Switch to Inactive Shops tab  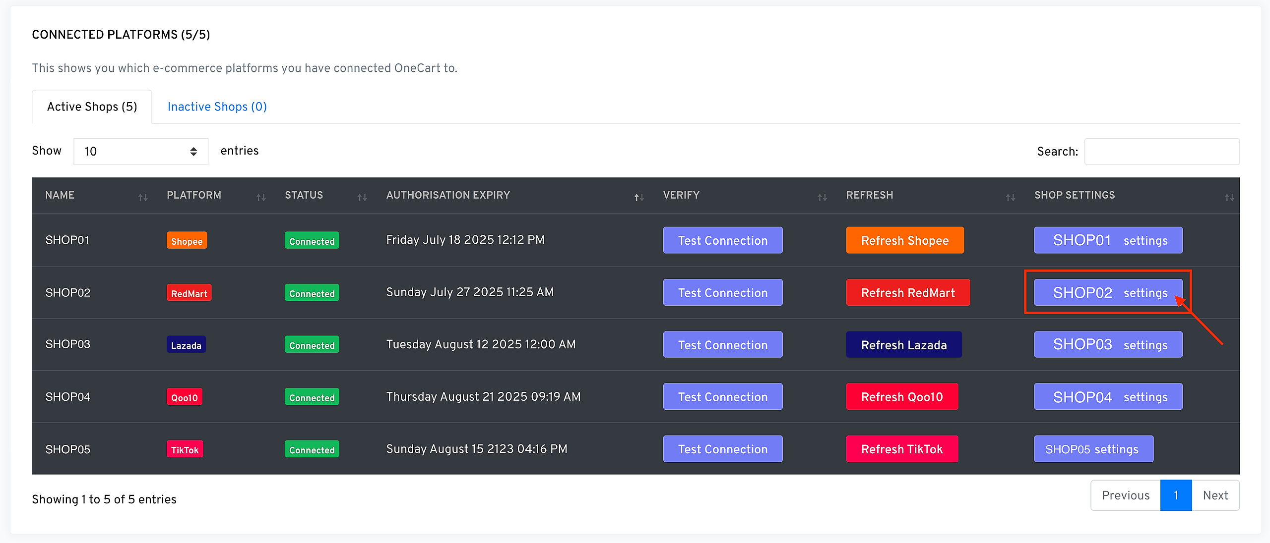point(217,107)
